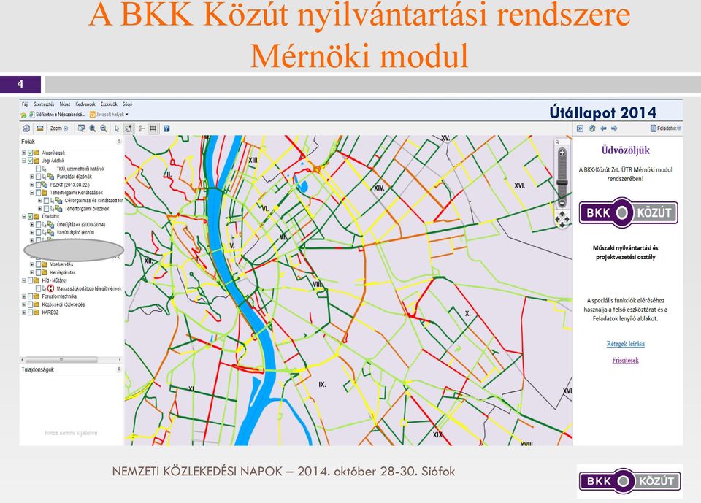Expand the Parkolási díjzónák node

pyautogui.click(x=31, y=177)
